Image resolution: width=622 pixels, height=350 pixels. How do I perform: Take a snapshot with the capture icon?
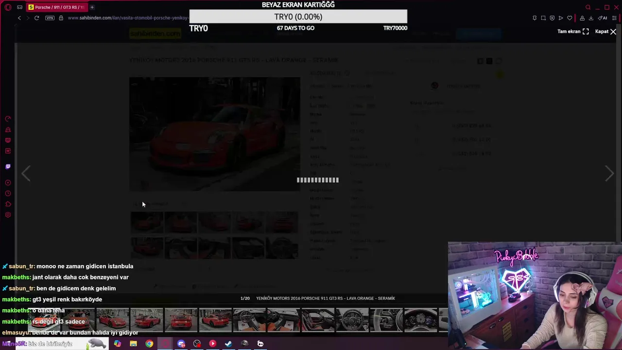point(543,18)
